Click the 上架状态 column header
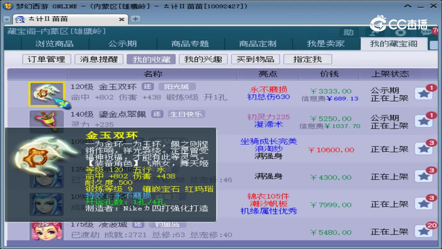 click(390, 74)
